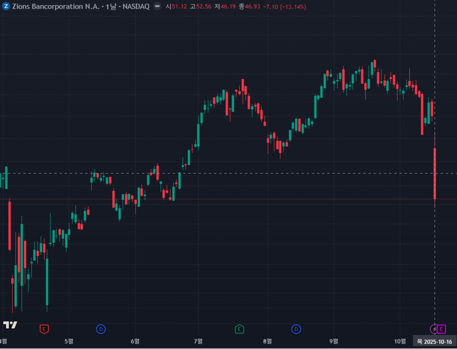
Task: Click the -7.10 (-13.14%) change value
Action: pyautogui.click(x=276, y=6)
